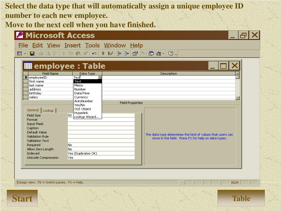
Task: Click the Format Painter brush icon
Action: tap(85, 54)
